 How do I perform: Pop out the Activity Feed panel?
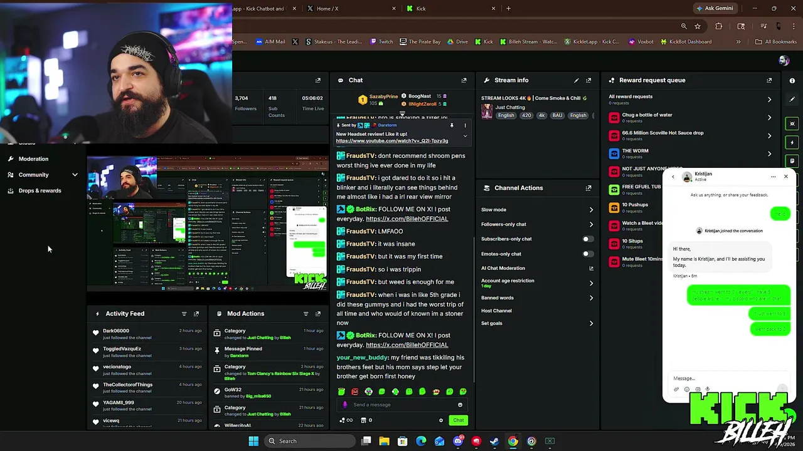[196, 314]
